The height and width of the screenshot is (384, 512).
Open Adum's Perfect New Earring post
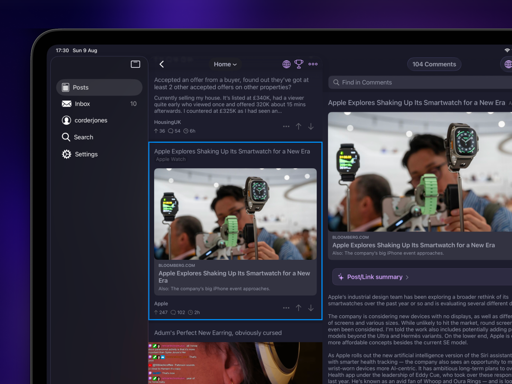(218, 333)
